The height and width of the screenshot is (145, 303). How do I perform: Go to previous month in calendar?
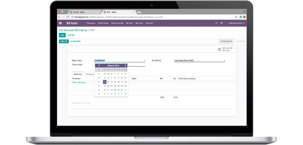click(x=99, y=65)
